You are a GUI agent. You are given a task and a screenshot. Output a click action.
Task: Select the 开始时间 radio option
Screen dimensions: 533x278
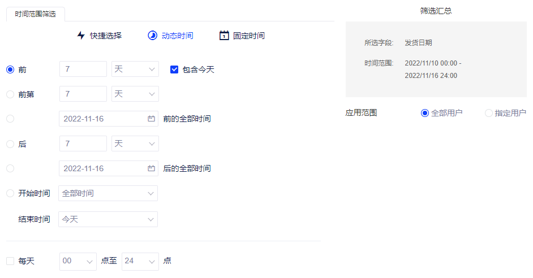(x=10, y=194)
